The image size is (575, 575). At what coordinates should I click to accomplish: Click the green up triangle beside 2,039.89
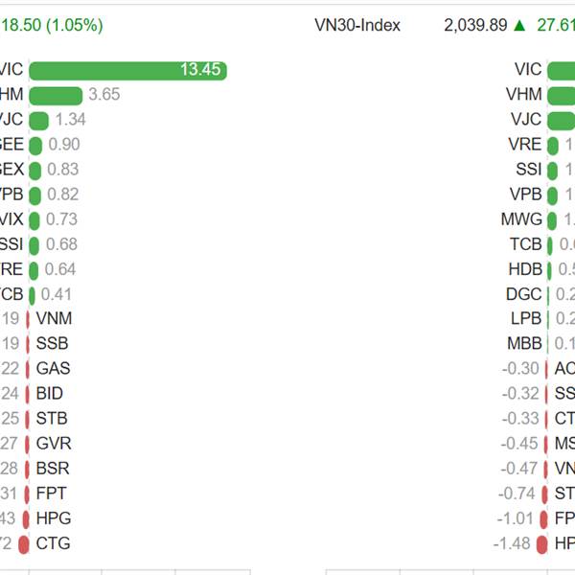click(519, 26)
